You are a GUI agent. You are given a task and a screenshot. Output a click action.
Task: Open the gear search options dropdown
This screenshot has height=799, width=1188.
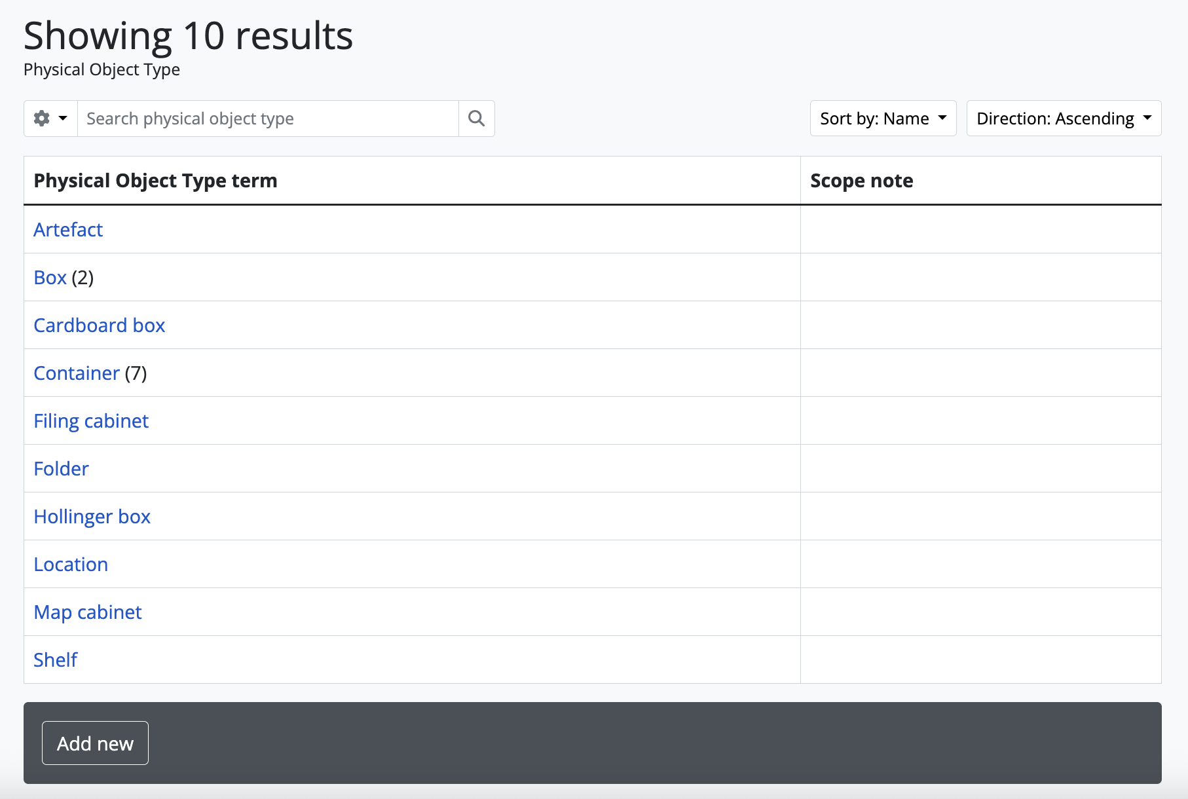[50, 119]
